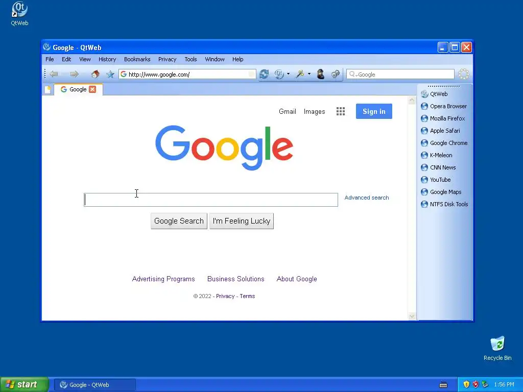Screen dimensions: 523x392
Task: Click the I'm Feeling Lucky button
Action: pyautogui.click(x=242, y=221)
